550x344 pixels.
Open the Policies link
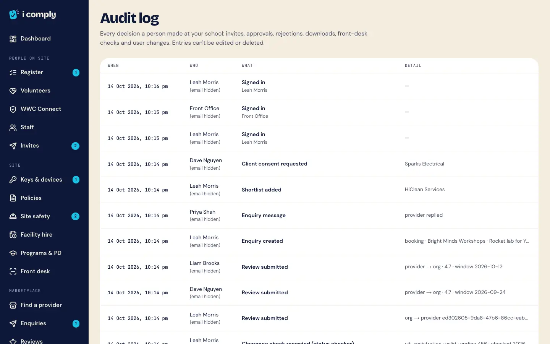pos(44,198)
